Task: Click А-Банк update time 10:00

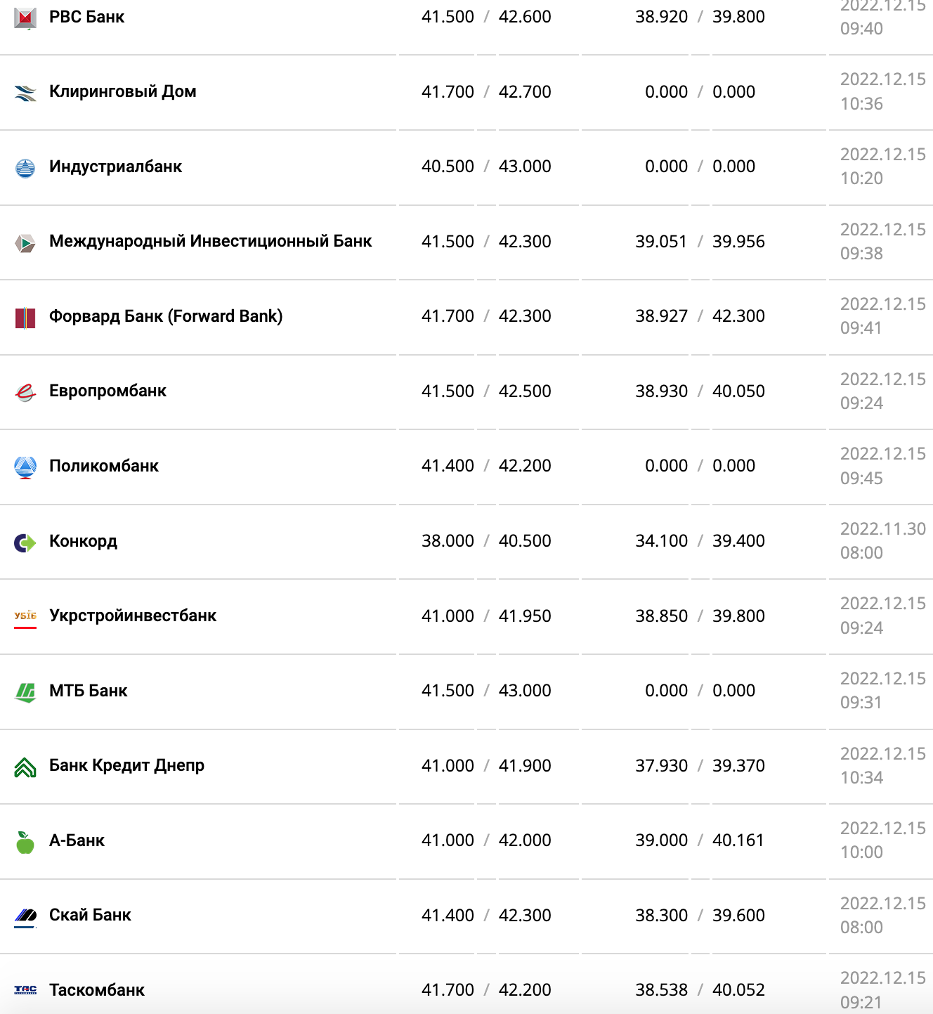Action: [861, 852]
